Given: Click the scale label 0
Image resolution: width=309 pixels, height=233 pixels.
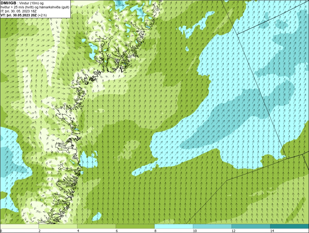Looking at the screenshot, I should pyautogui.click(x=1, y=231).
